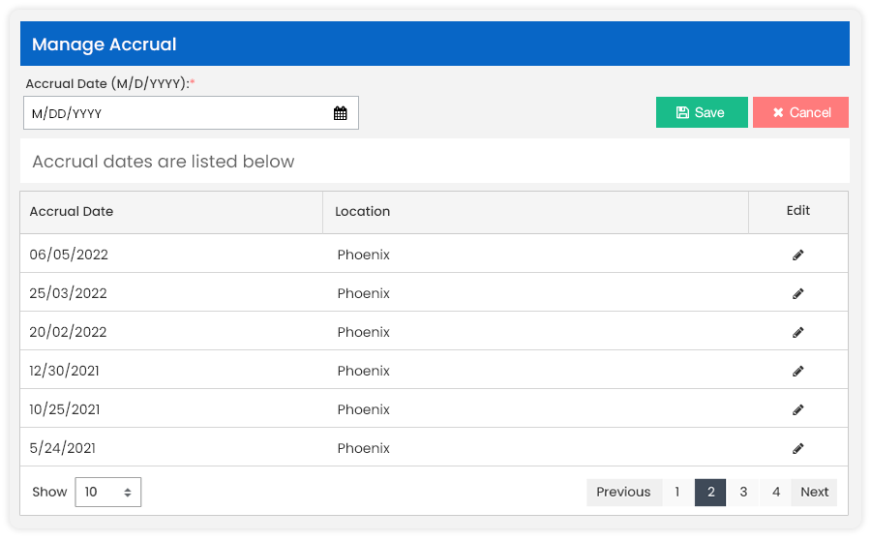Edit the 10/25/2021 accrual entry
871x541 pixels.
[x=797, y=410]
